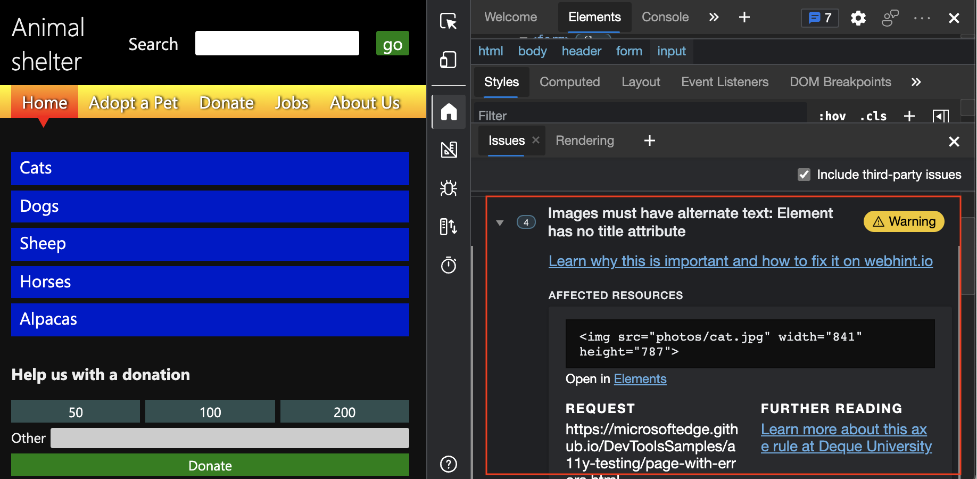Add a new tool with the plus icon
The image size is (977, 479).
point(744,17)
